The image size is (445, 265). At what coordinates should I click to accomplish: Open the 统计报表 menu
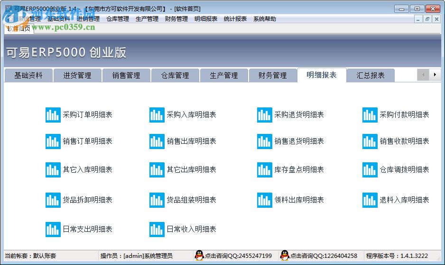click(235, 19)
